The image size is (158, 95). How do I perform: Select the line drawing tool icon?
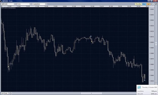[153, 4]
